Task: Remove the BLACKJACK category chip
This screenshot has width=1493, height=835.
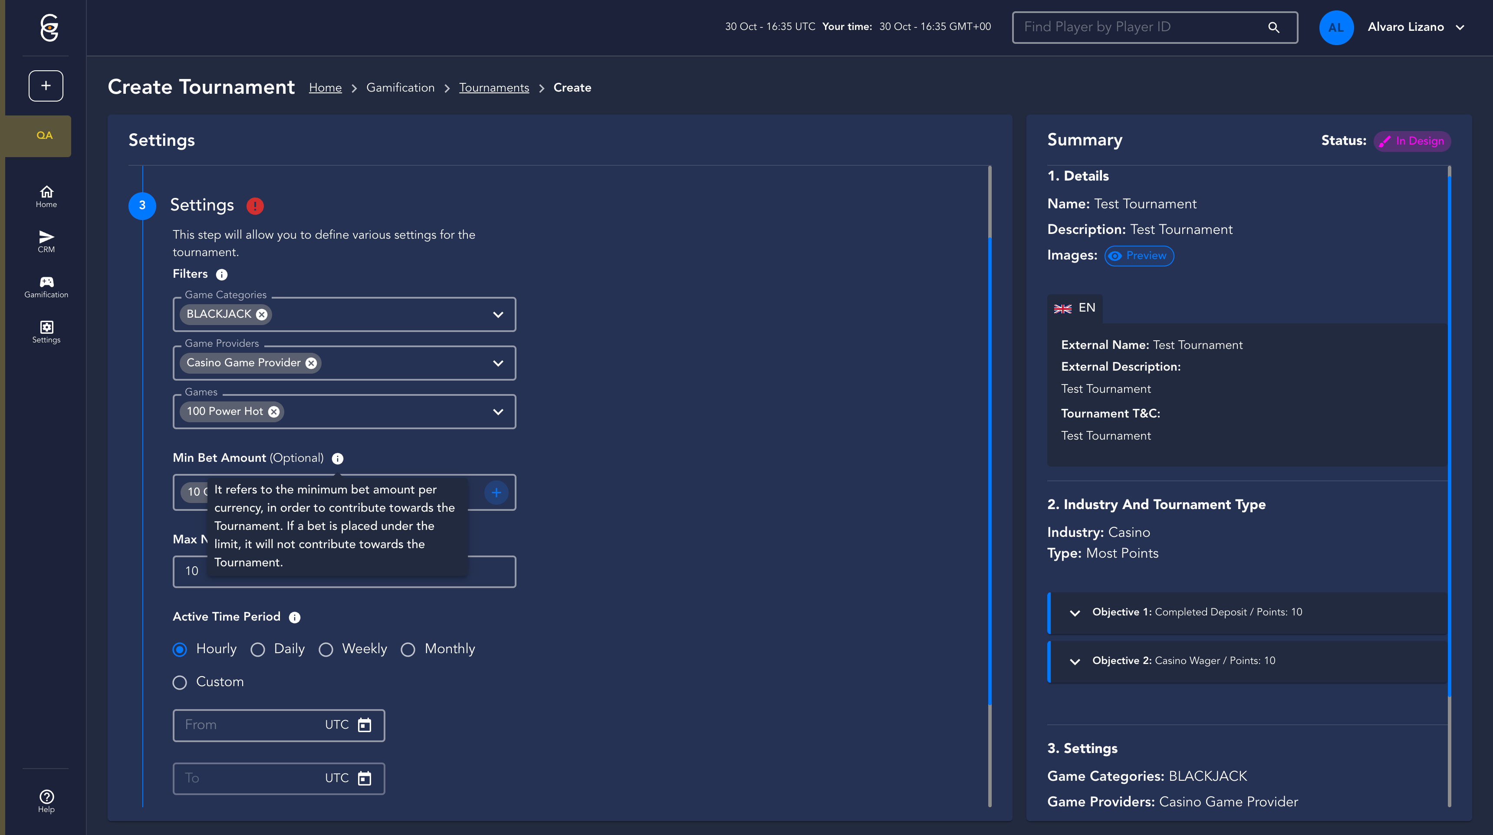Action: pyautogui.click(x=262, y=315)
